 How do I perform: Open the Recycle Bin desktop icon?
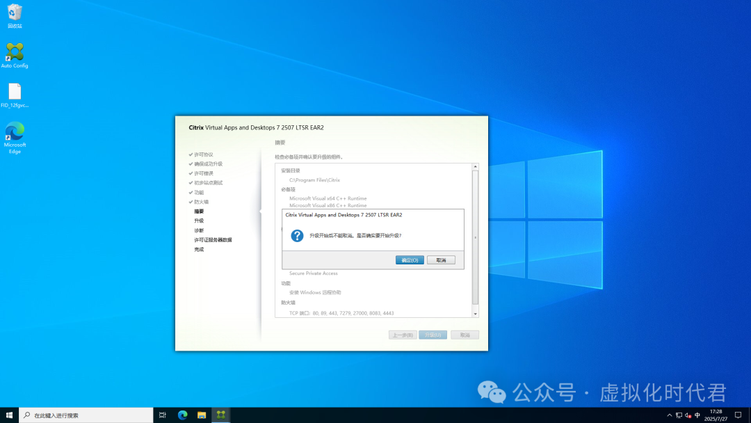coord(15,16)
